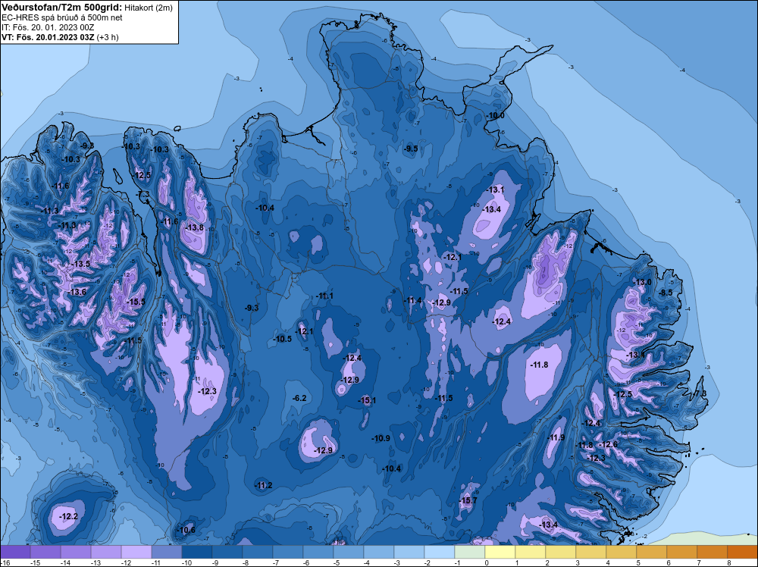Screen dimensions: 758x567
Task: Click the -8.5 temperature label
Action: click(666, 293)
